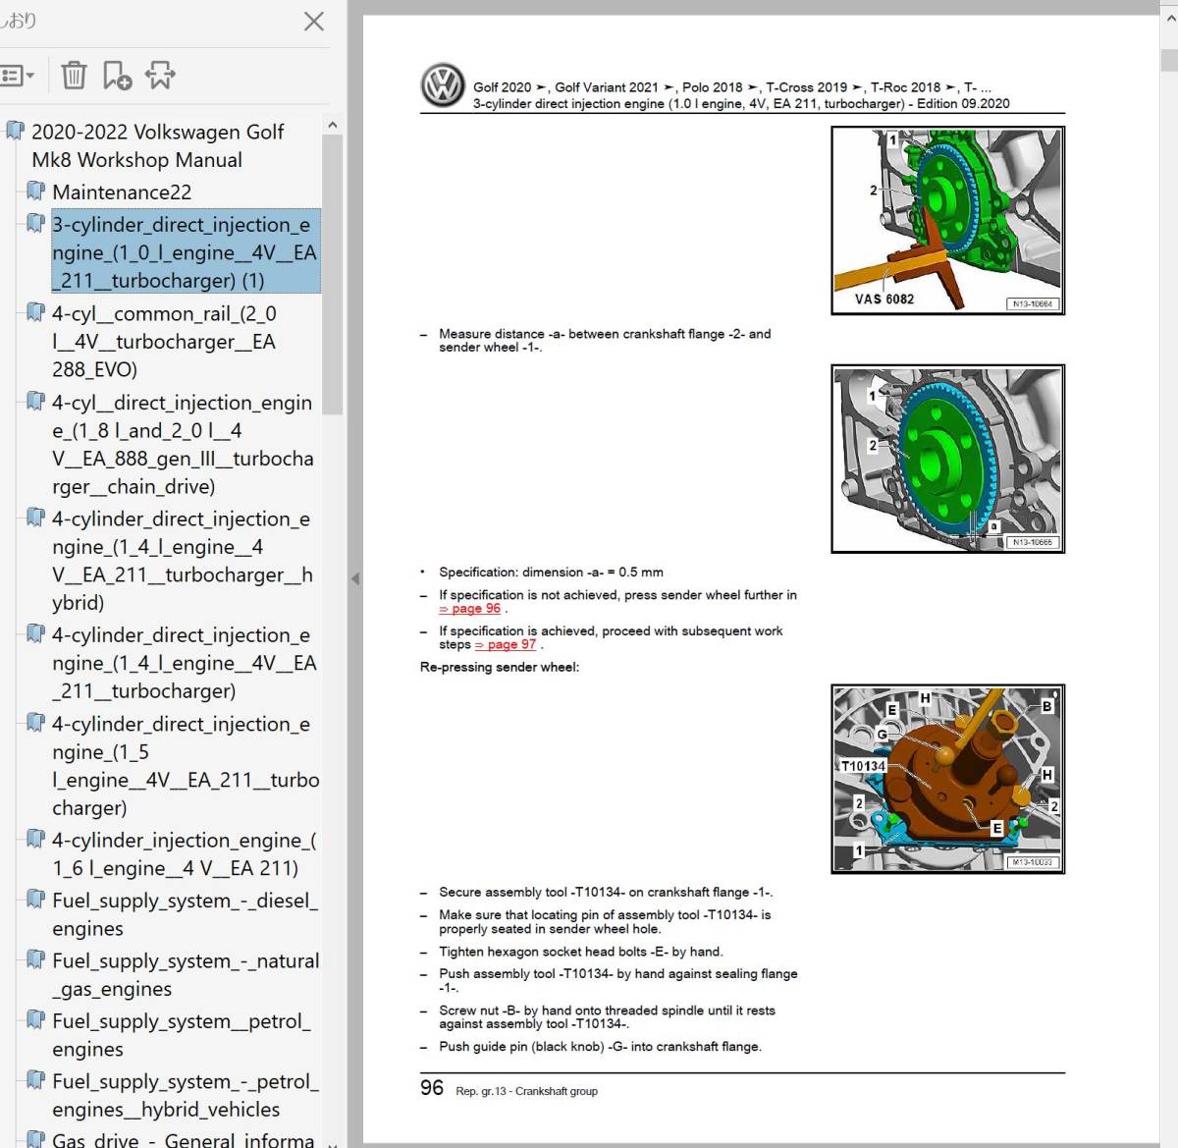Select the 3-cylinder direct injection engine 1.0 bookmark
This screenshot has height=1148, width=1178.
click(x=185, y=252)
